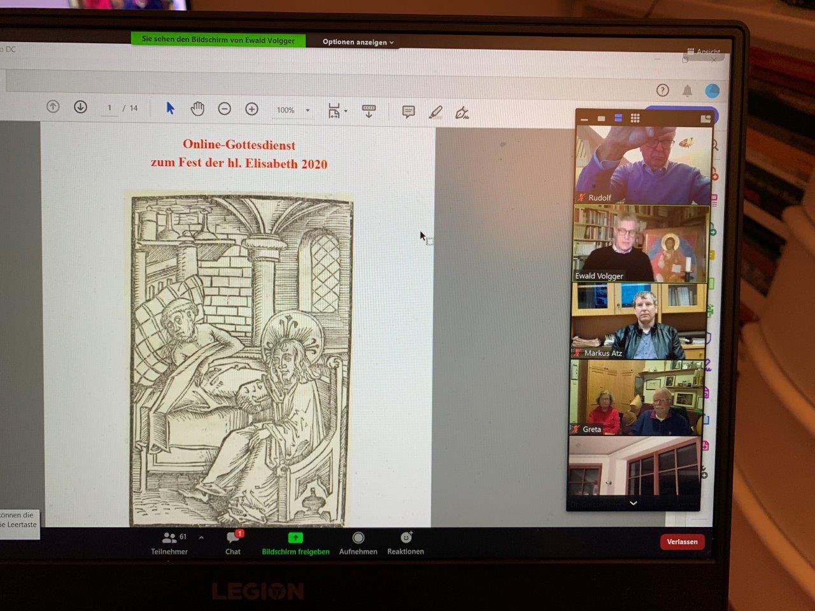
Task: Select the highlighter pen tool
Action: click(436, 113)
